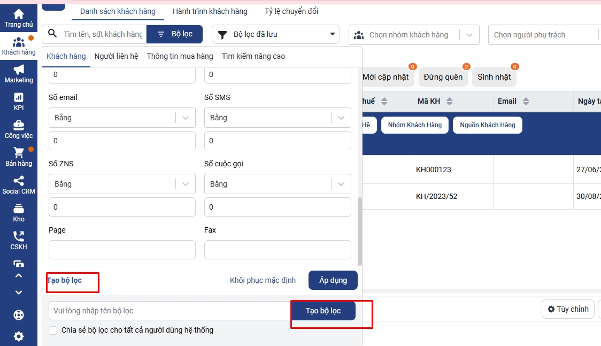The image size is (601, 346).
Task: Click Khôi phục mặc định link
Action: 263,280
